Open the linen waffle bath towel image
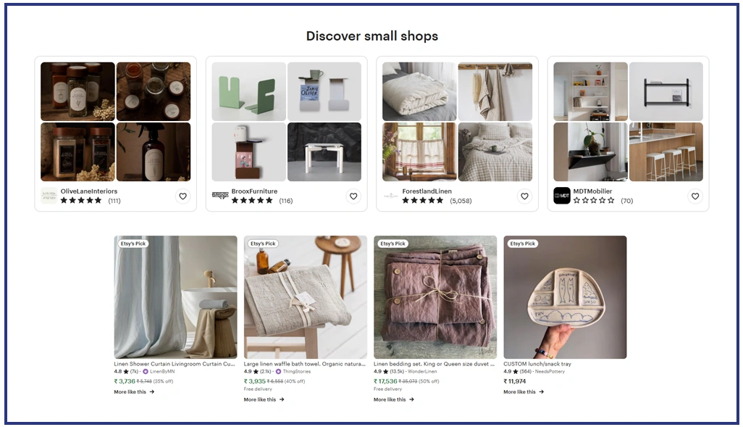Image resolution: width=743 pixels, height=427 pixels. [305, 297]
